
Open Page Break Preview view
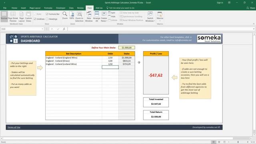13,16
